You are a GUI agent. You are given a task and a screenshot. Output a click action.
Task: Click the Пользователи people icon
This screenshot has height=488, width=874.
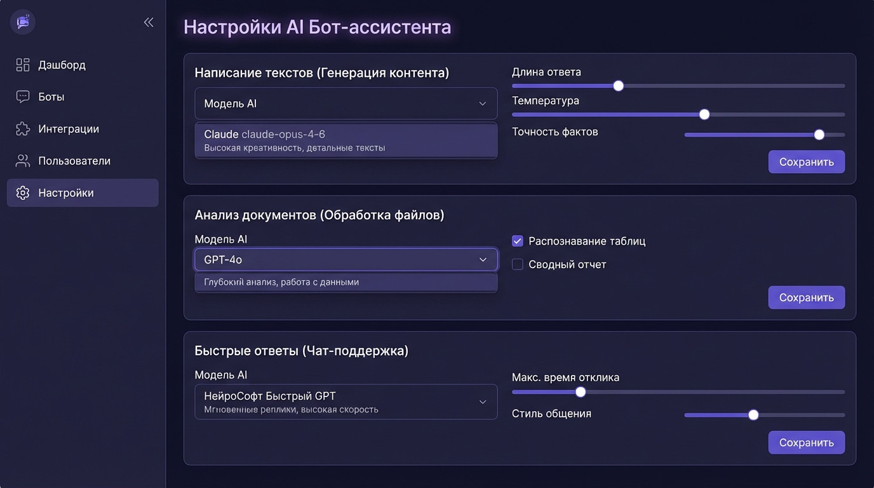[x=23, y=161]
